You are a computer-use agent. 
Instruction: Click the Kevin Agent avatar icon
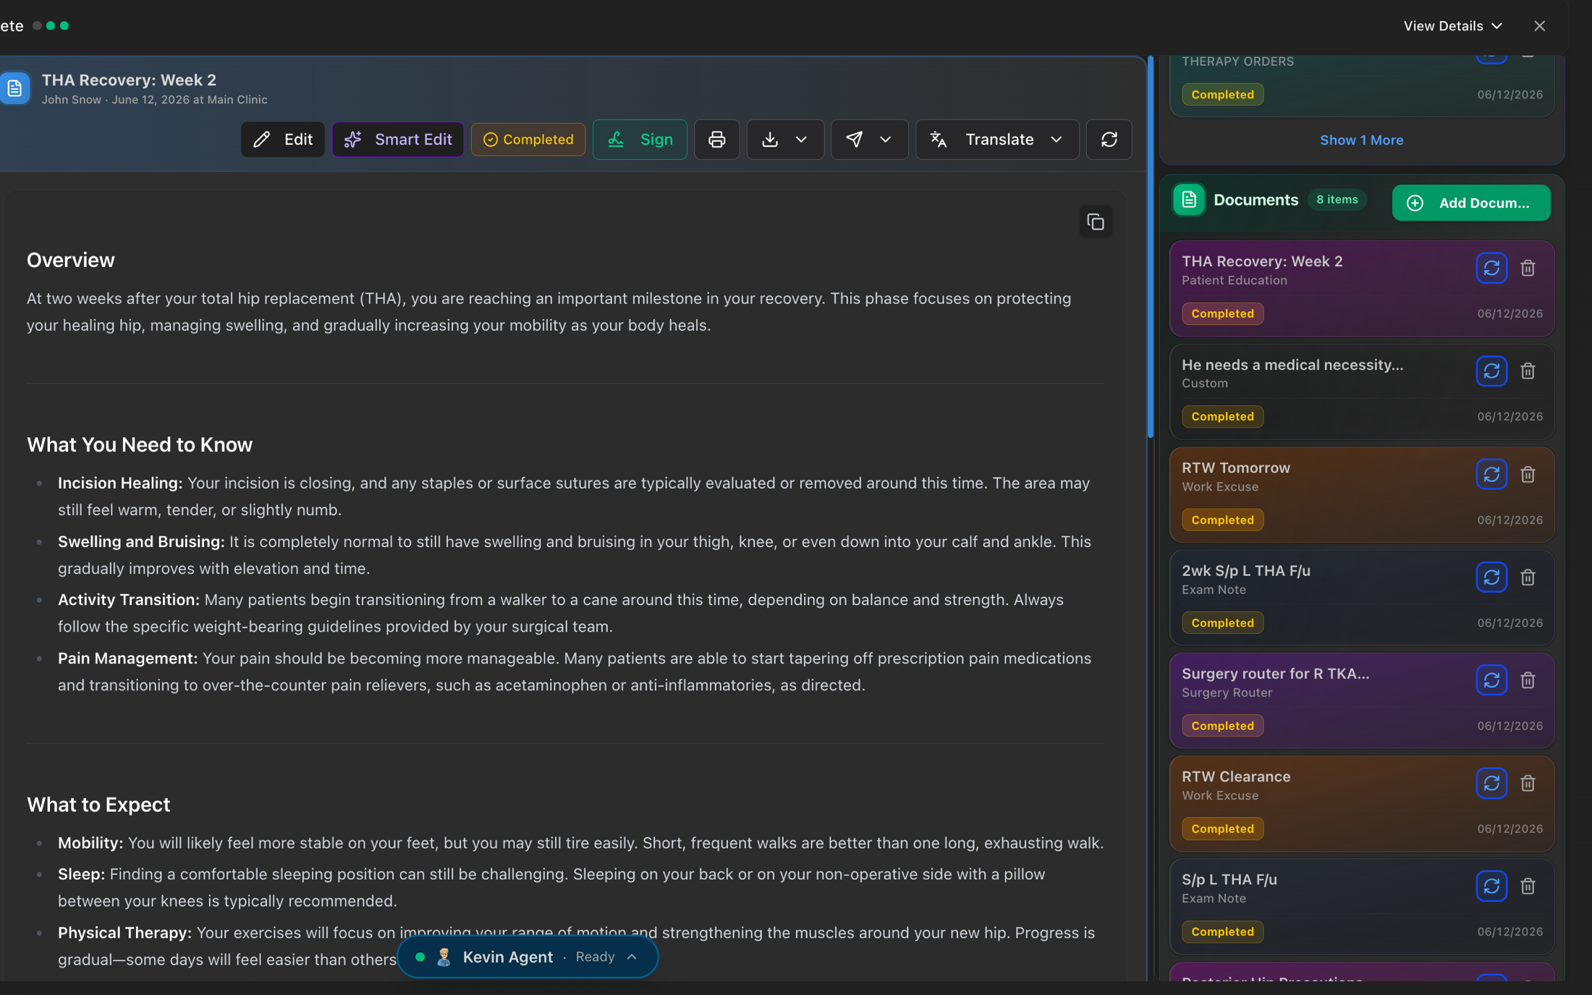[x=444, y=957]
